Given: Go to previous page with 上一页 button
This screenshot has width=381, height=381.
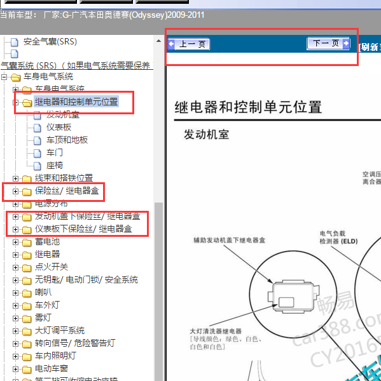Looking at the screenshot, I should [189, 44].
